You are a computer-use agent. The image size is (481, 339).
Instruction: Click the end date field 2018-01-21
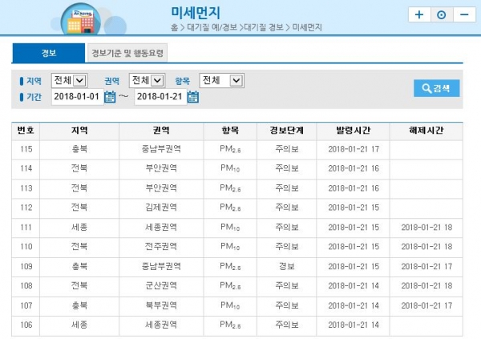pos(160,97)
